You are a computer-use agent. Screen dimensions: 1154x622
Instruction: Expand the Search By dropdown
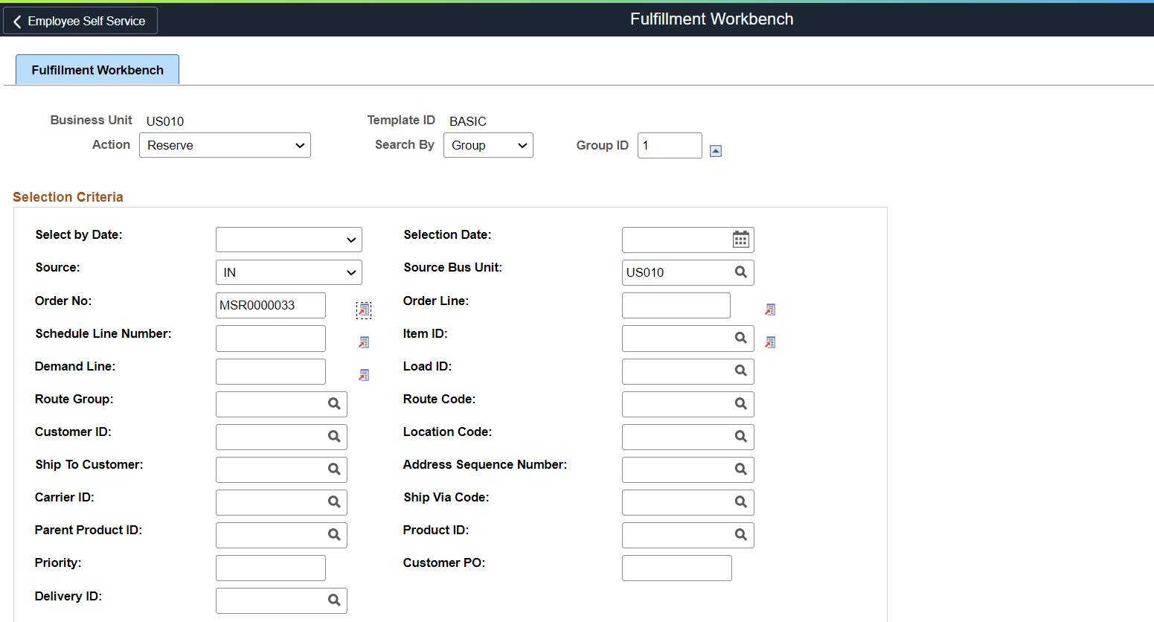pos(488,145)
